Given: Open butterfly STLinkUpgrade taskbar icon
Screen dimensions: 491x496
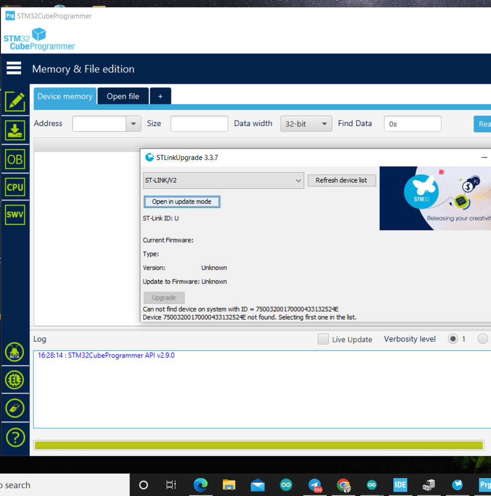Looking at the screenshot, I should point(457,485).
